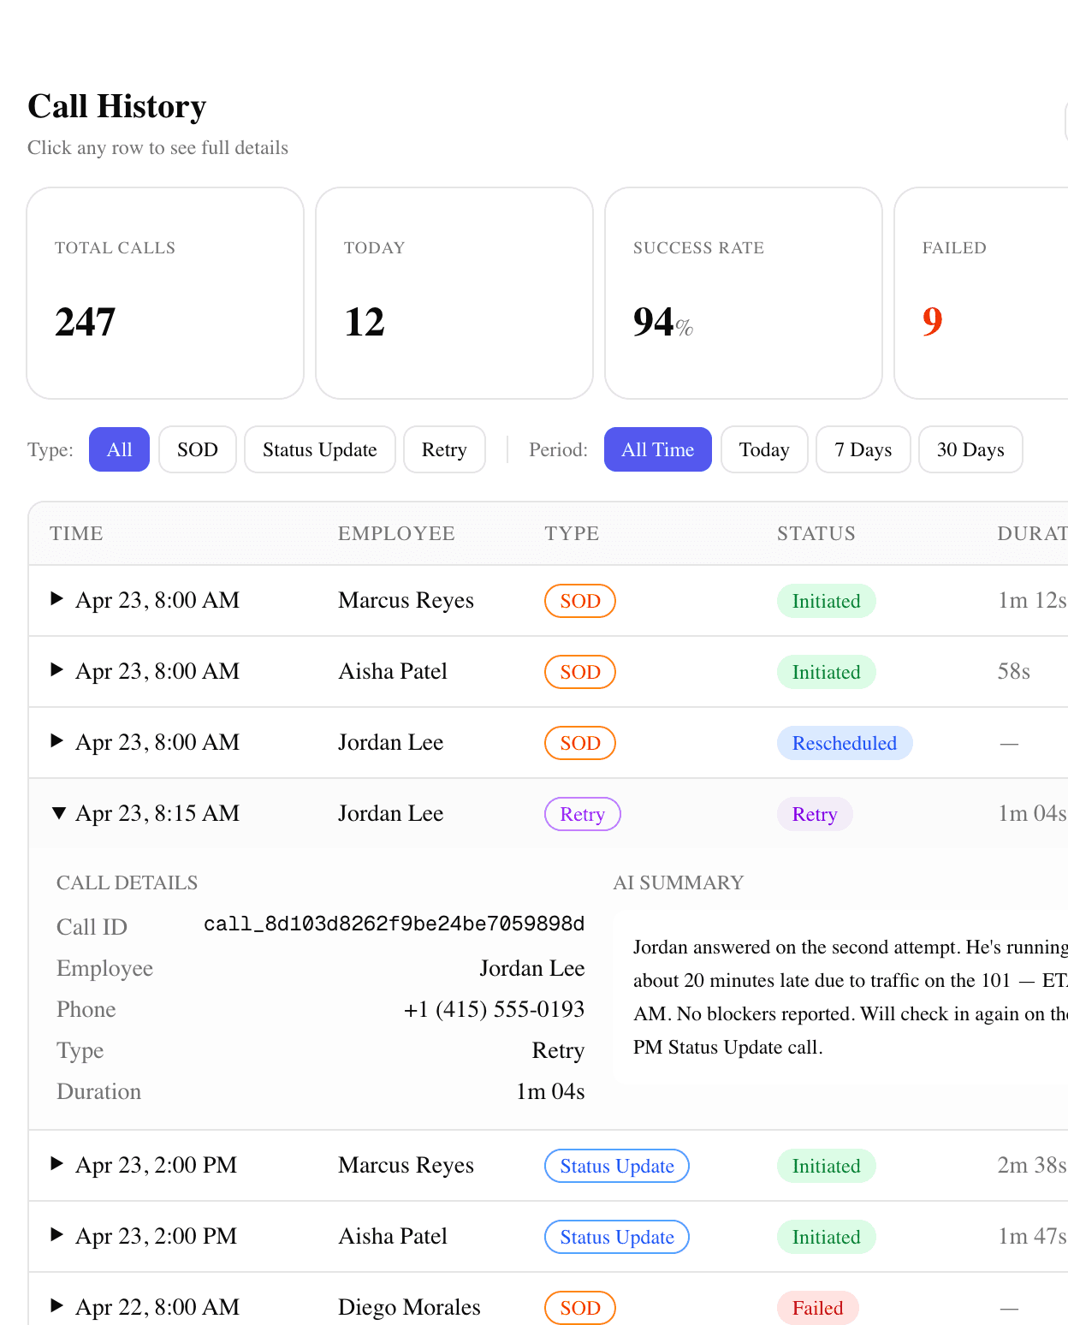Click the Employee value Jordan Lee in details
Screen dimensions: 1068x1325
click(532, 968)
